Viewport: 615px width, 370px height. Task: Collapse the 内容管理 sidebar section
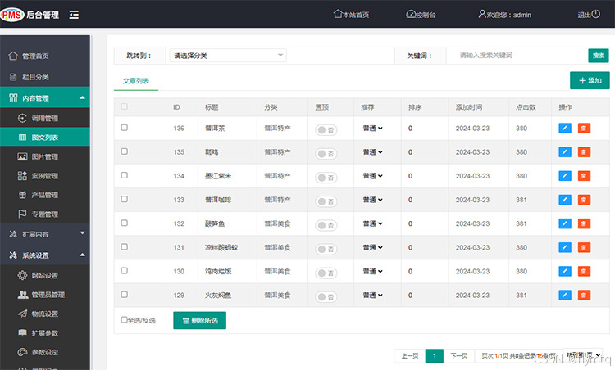click(45, 97)
